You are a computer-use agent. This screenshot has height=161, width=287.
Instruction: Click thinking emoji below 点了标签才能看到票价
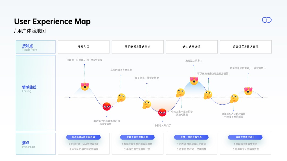[x=147, y=105]
